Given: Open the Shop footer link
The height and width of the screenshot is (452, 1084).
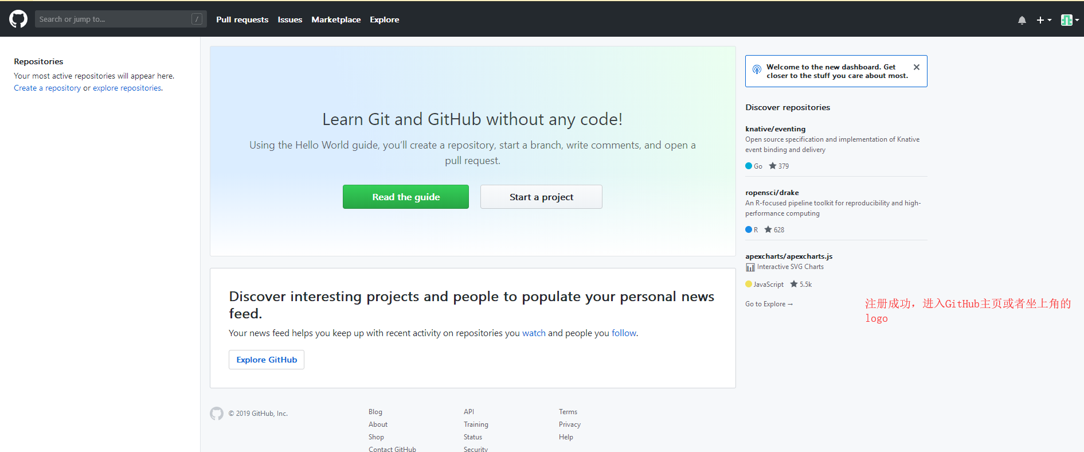Looking at the screenshot, I should [x=376, y=437].
